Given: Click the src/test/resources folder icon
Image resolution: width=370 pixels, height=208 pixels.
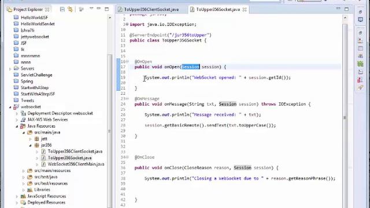Looking at the screenshot, I should [x=29, y=183].
